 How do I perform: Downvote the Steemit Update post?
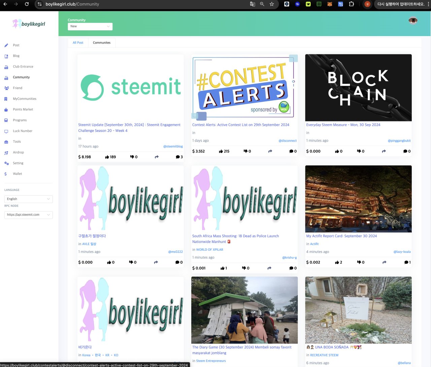pyautogui.click(x=132, y=157)
